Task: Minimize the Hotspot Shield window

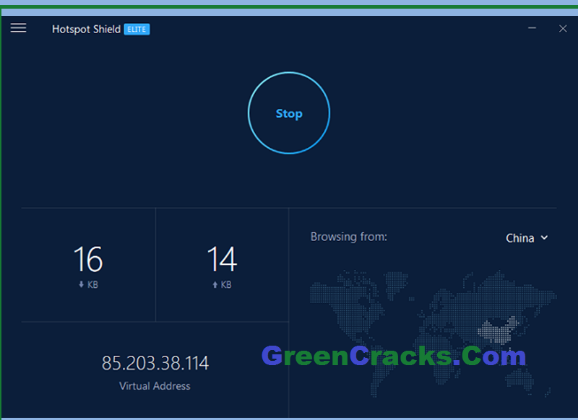Action: 532,28
